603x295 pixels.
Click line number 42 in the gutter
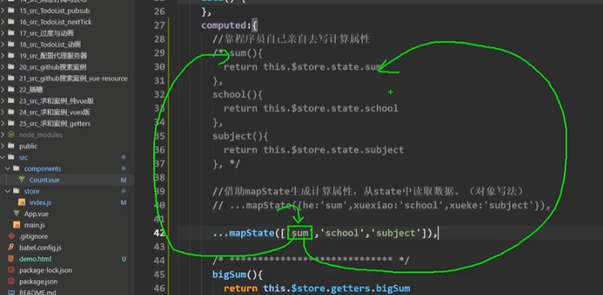point(159,233)
